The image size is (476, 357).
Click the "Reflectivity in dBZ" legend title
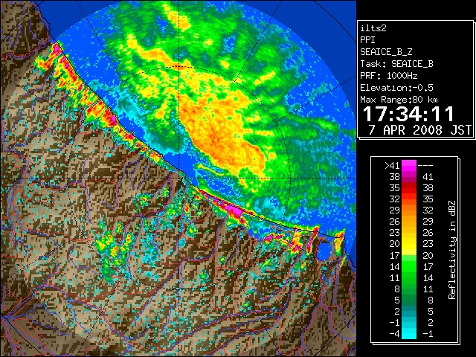point(452,250)
